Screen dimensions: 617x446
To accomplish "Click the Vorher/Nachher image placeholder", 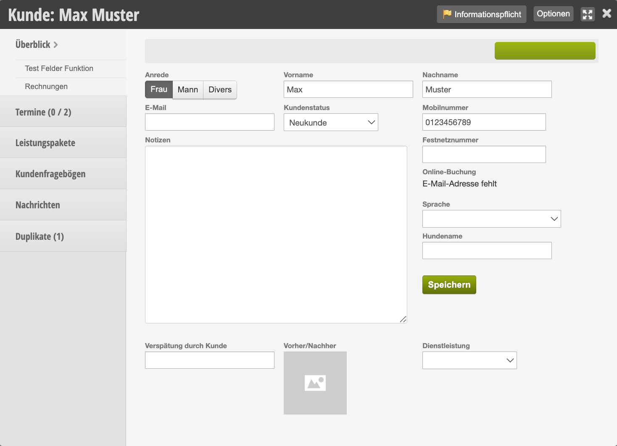I will (315, 383).
